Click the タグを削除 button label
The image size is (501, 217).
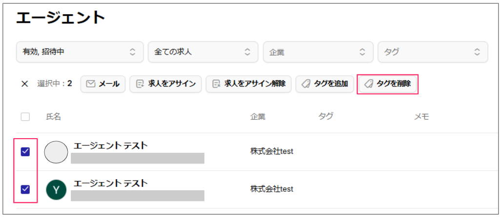[394, 84]
